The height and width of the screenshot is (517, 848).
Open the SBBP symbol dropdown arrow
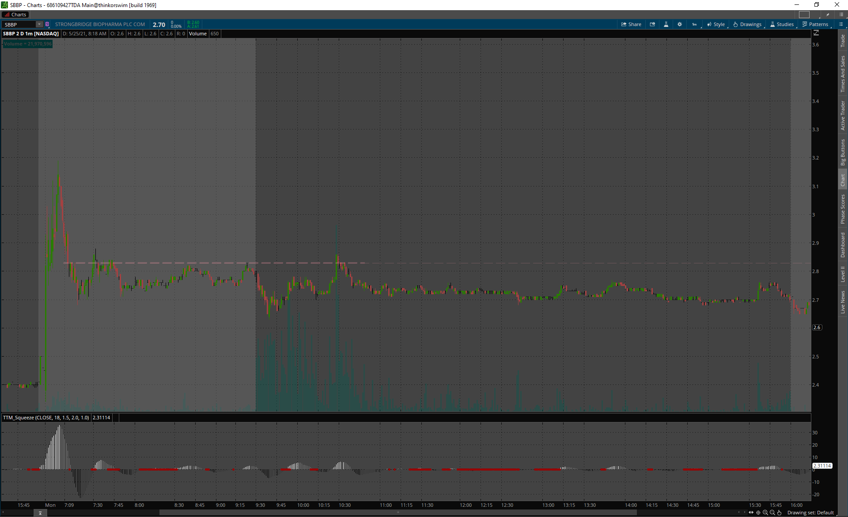tap(39, 24)
